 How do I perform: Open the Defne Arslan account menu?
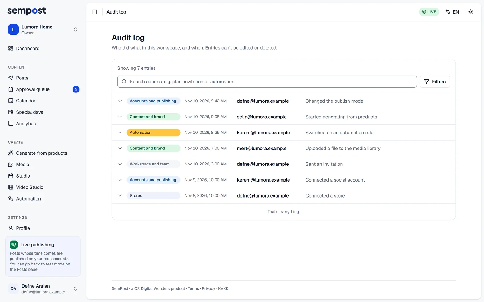pyautogui.click(x=43, y=289)
